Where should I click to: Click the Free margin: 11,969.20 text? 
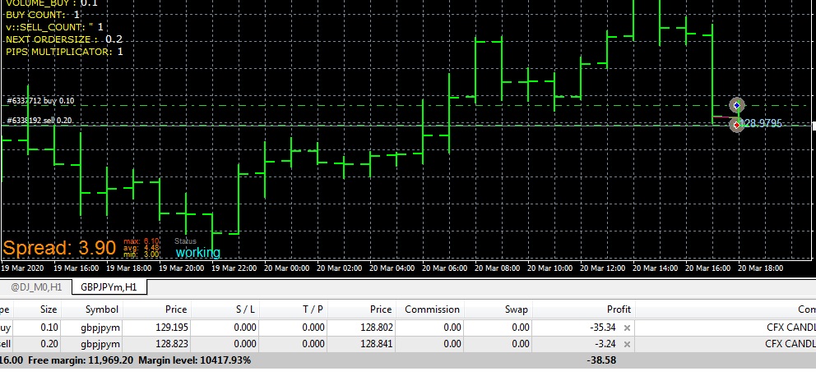tap(81, 360)
